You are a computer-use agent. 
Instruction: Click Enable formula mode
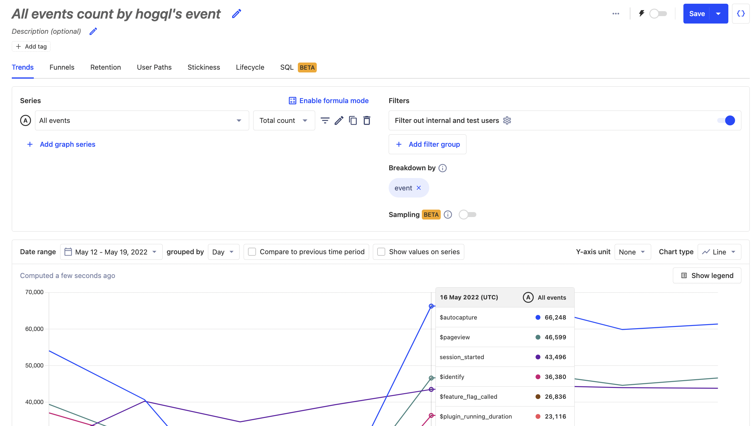click(x=328, y=100)
